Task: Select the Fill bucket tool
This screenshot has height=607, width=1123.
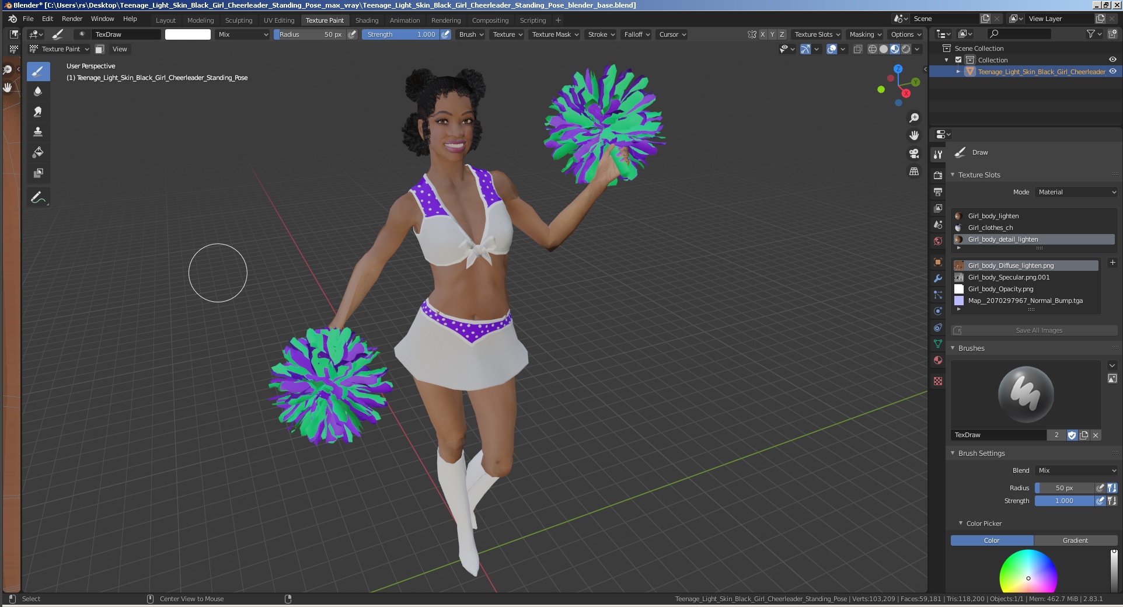Action: pyautogui.click(x=38, y=152)
